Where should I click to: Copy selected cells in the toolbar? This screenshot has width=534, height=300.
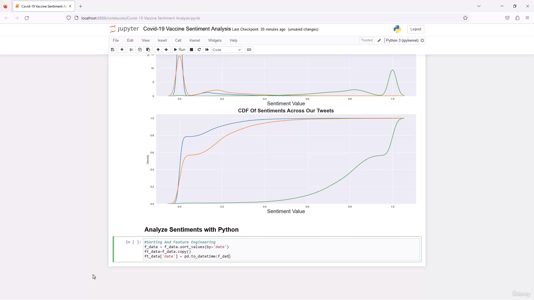point(140,50)
